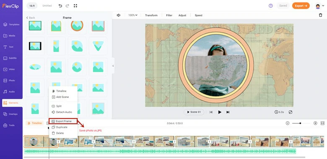This screenshot has width=327, height=159.
Task: Open the 100% volume dropdown
Action: (x=133, y=15)
